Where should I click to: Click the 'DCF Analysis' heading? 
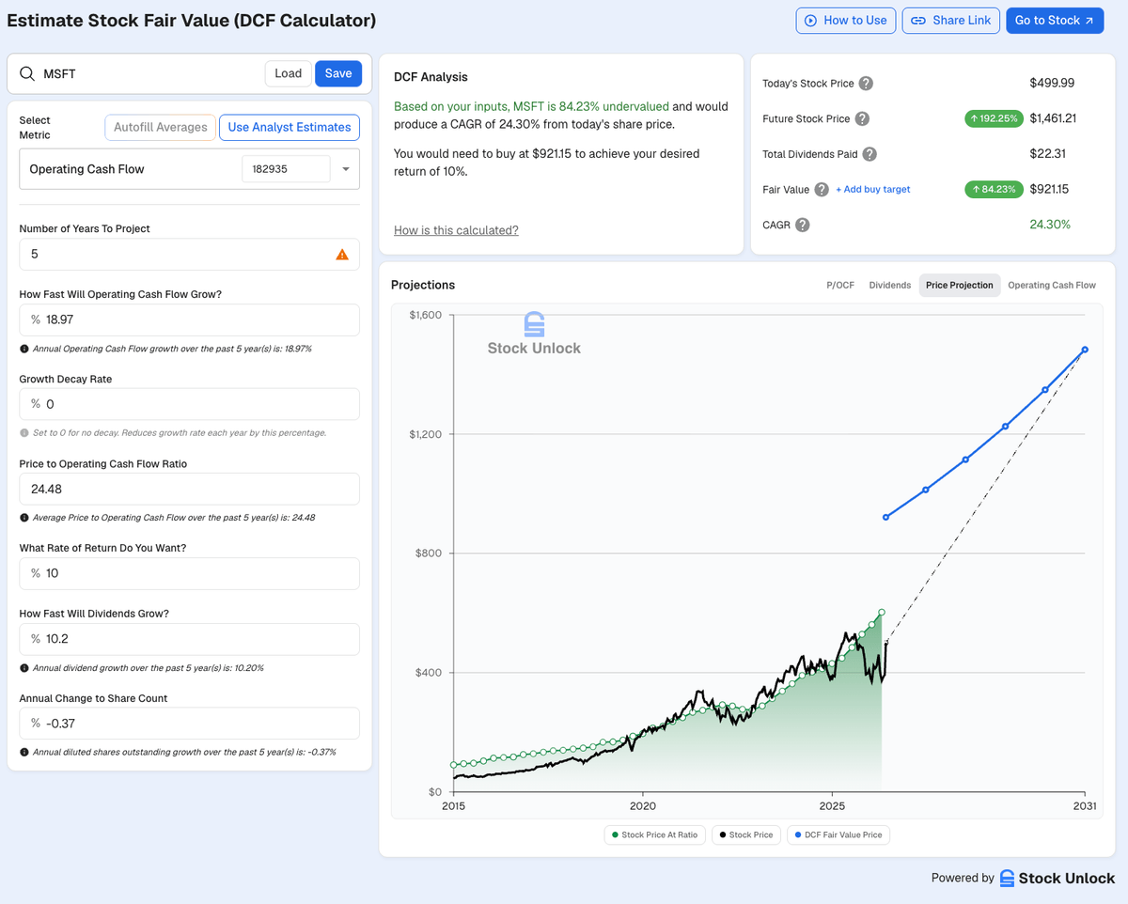point(431,77)
